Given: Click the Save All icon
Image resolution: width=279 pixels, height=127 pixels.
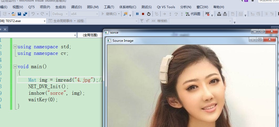Looking at the screenshot, I should (x=25, y=14).
